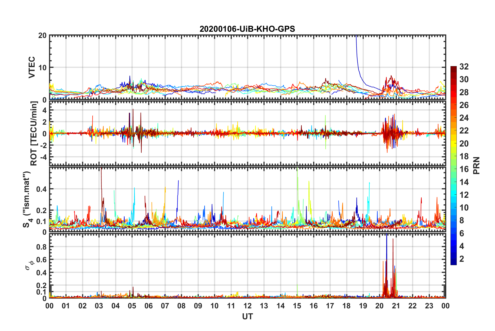Select the 10 tick on the PRN colorbar
The height and width of the screenshot is (331, 495).
click(464, 208)
